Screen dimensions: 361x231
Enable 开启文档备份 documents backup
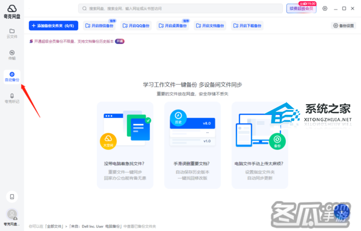tap(210, 25)
